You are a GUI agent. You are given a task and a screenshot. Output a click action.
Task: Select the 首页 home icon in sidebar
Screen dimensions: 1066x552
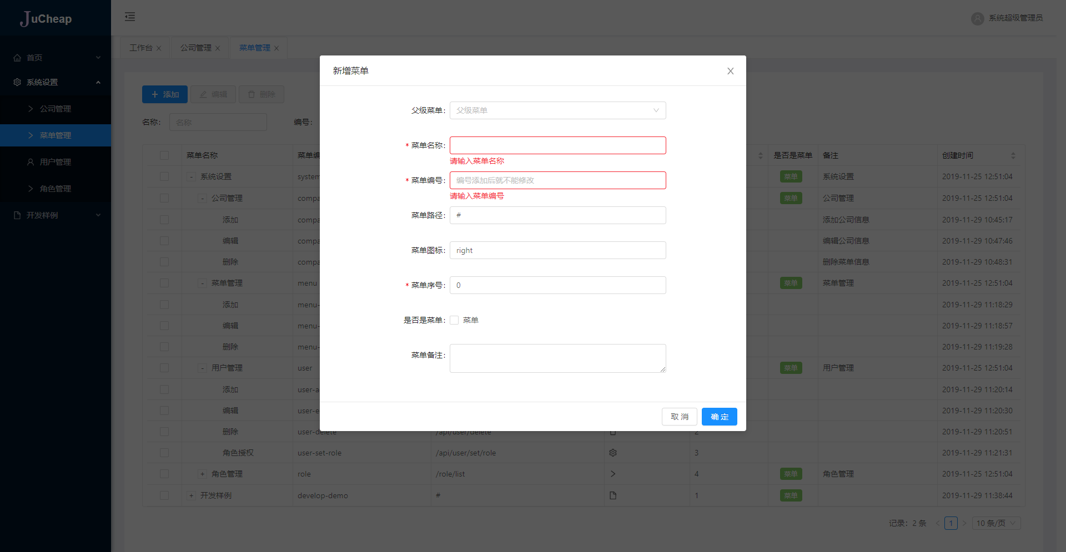coord(16,57)
